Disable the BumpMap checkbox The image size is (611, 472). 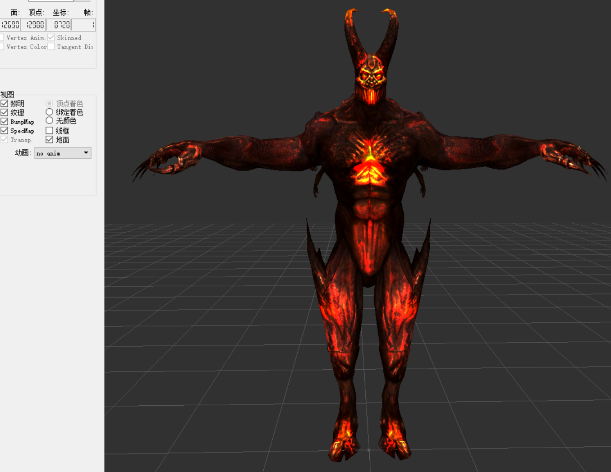(x=5, y=122)
